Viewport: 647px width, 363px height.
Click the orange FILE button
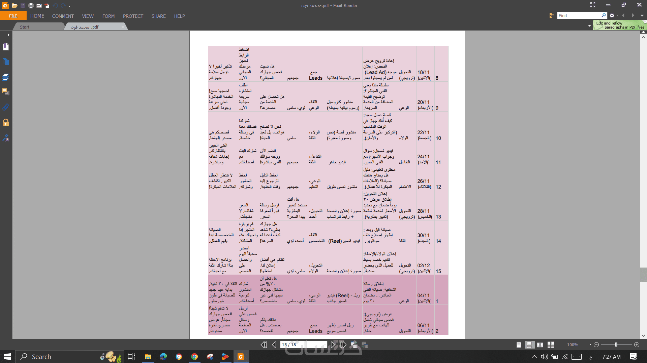[x=13, y=16]
